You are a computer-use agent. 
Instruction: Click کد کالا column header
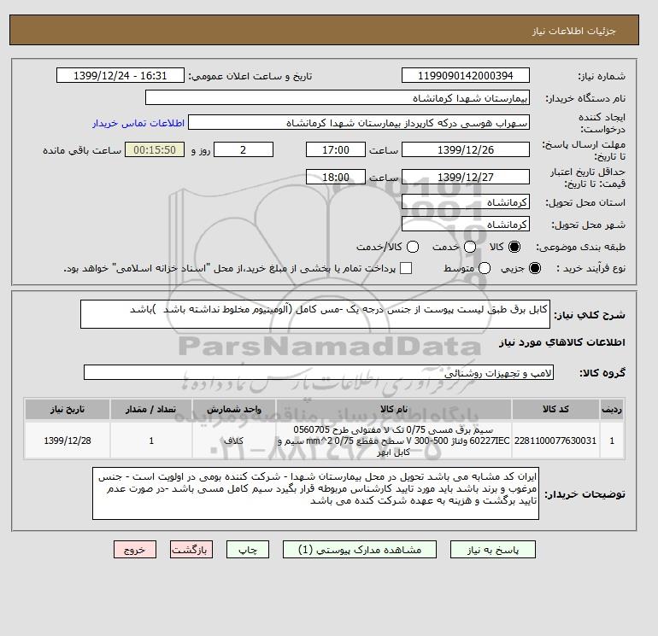coord(555,409)
